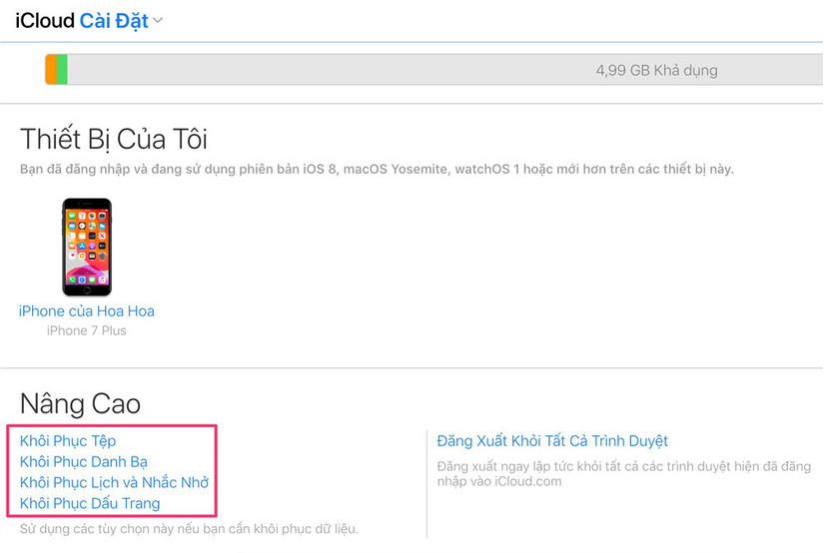Open the iPhone device thumbnail image

[x=87, y=247]
